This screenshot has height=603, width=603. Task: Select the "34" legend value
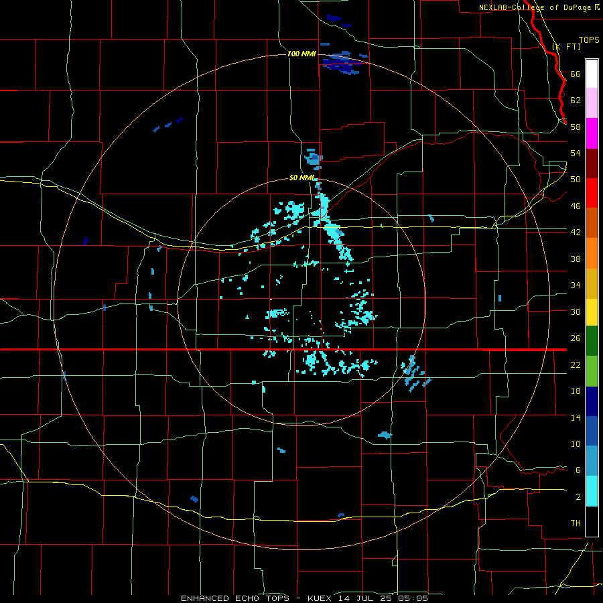(x=576, y=285)
